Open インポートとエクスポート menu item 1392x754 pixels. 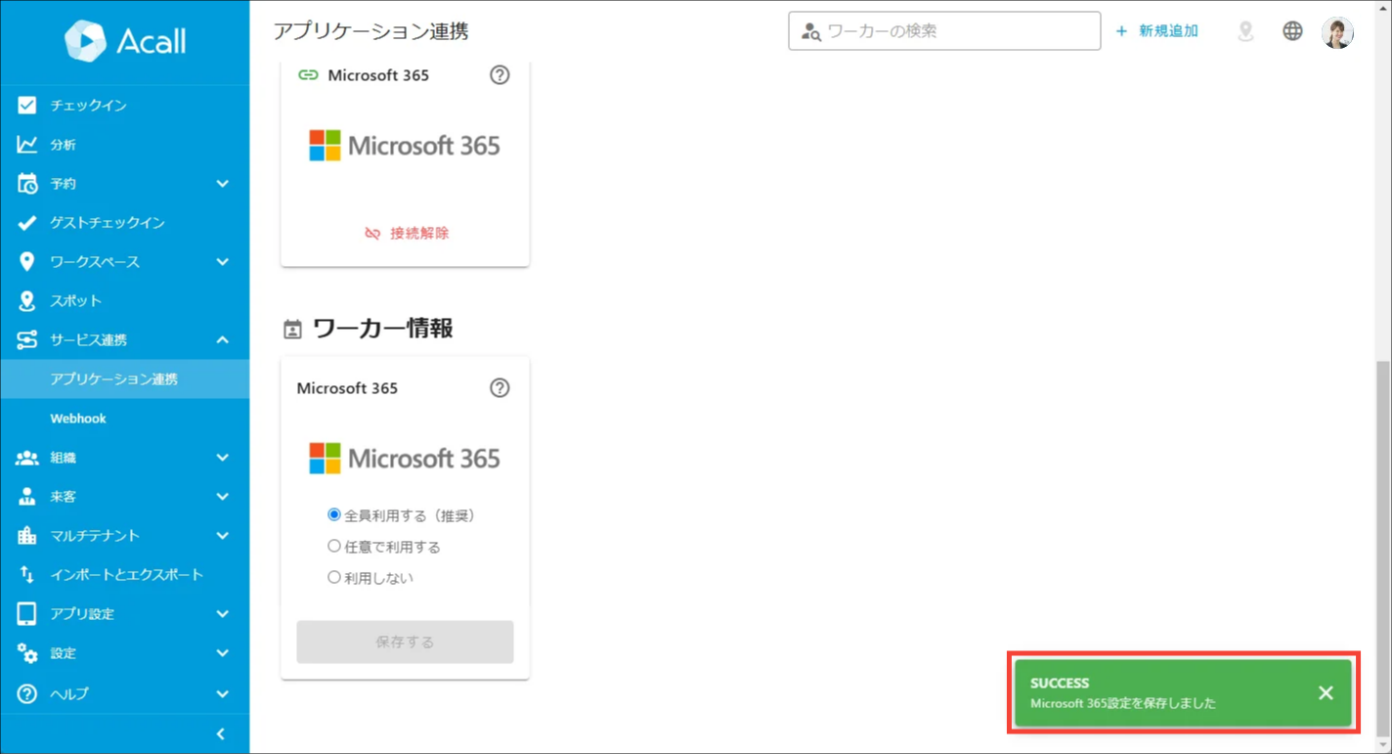(125, 574)
